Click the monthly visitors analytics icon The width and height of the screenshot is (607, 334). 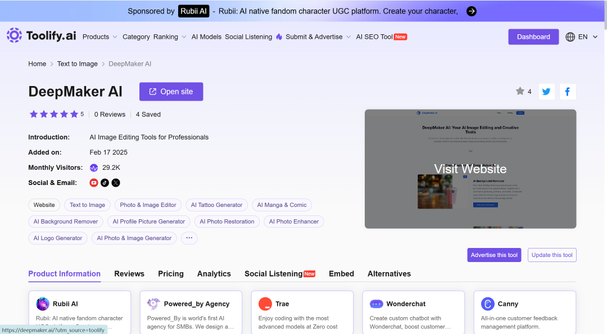[94, 168]
